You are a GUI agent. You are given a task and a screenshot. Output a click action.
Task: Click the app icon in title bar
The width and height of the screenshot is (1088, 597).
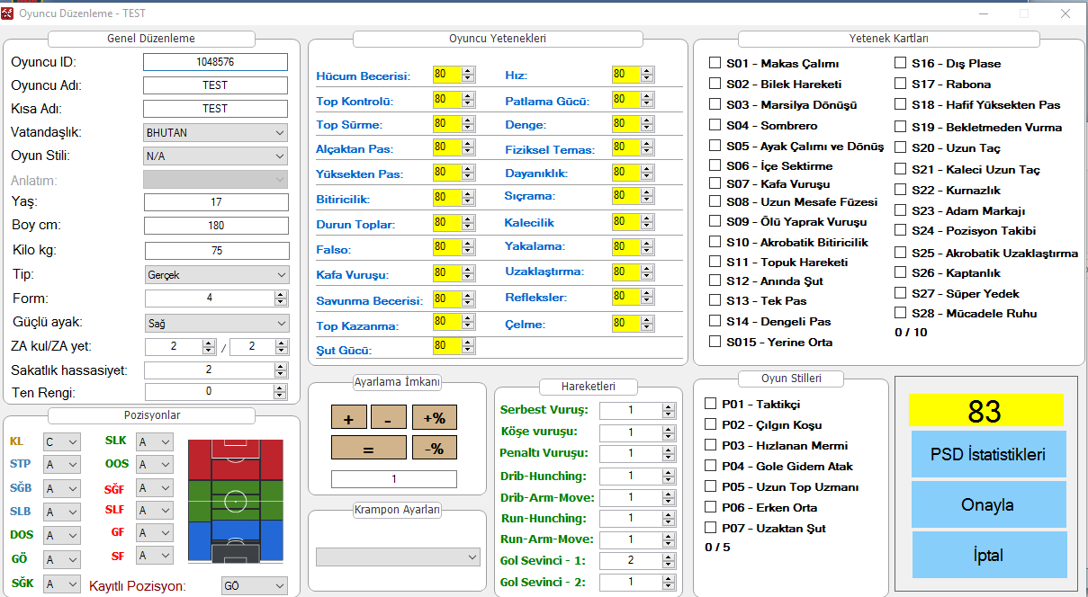pos(8,13)
